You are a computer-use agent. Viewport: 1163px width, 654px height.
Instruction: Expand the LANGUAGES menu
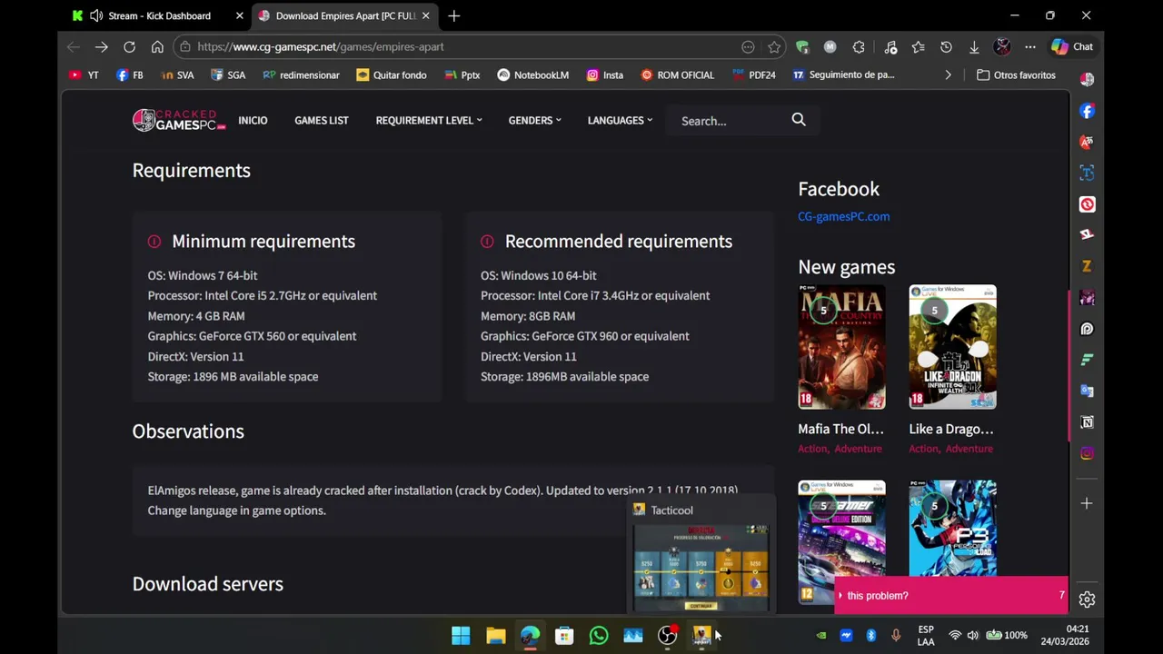(620, 120)
